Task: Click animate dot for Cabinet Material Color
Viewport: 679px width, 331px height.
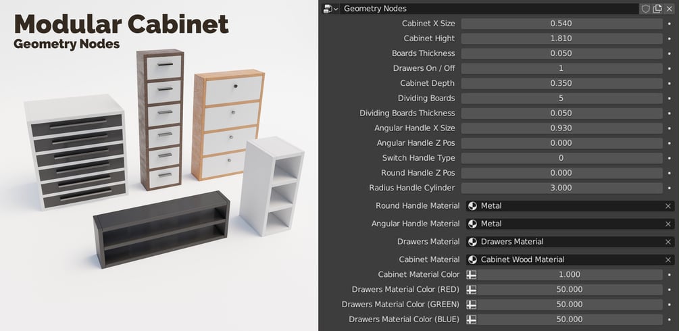Action: [670, 275]
